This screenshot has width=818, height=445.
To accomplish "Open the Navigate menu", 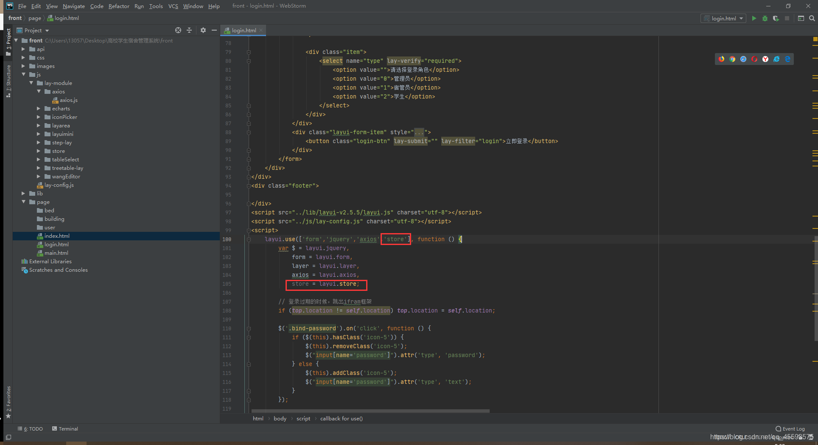I will [74, 6].
